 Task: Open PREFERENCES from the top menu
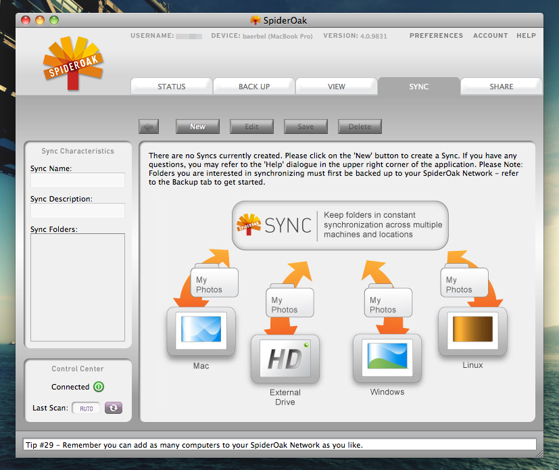(x=436, y=36)
